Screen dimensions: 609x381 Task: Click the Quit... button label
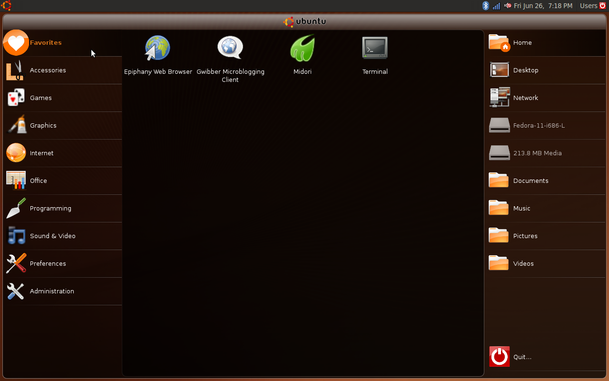pos(522,357)
